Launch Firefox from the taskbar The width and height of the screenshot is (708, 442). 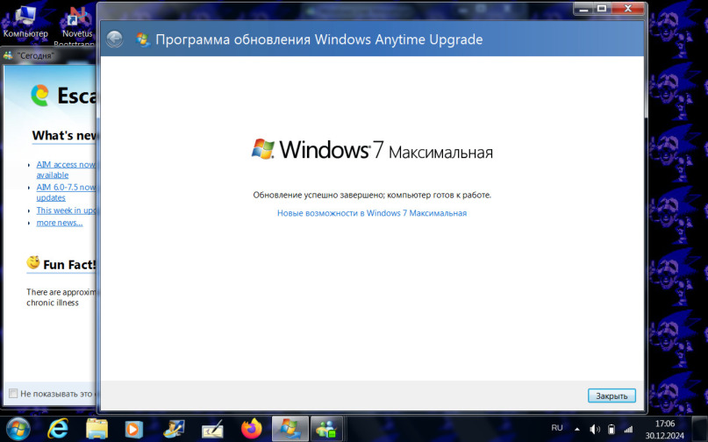[251, 429]
